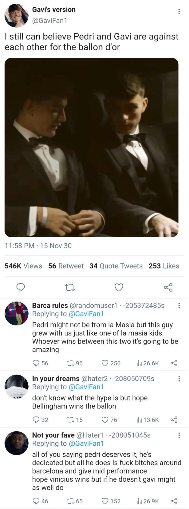Reply to the main tweet
Image resolution: width=189 pixels, height=509 pixels.
click(x=21, y=287)
